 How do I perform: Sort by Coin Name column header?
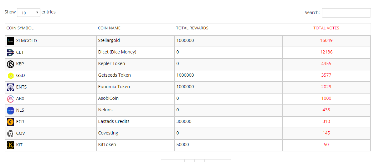(x=109, y=28)
